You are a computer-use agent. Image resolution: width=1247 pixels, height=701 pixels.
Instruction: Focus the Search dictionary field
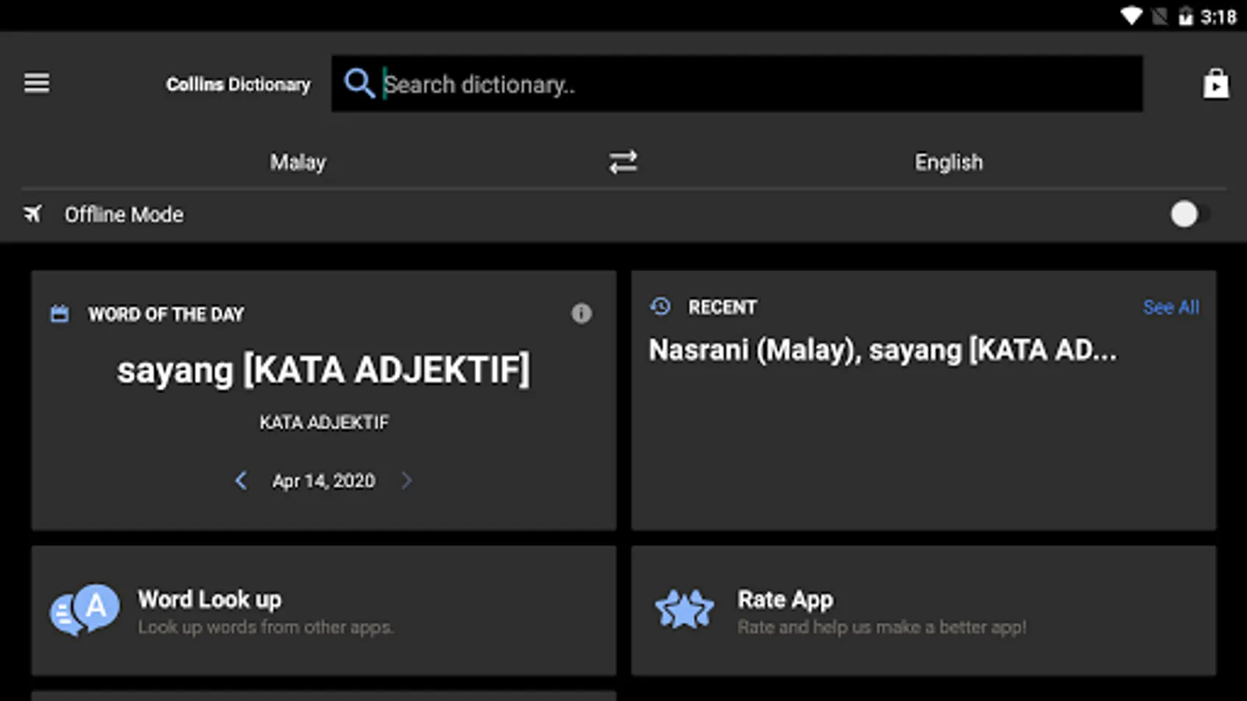point(737,83)
